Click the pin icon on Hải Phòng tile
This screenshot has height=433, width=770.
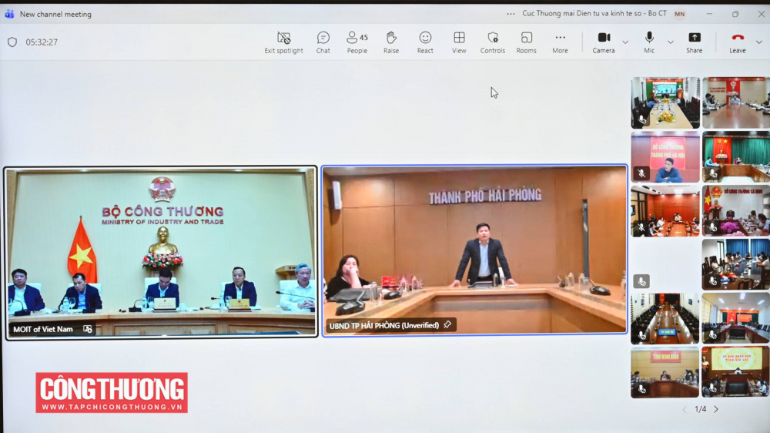[x=447, y=325]
